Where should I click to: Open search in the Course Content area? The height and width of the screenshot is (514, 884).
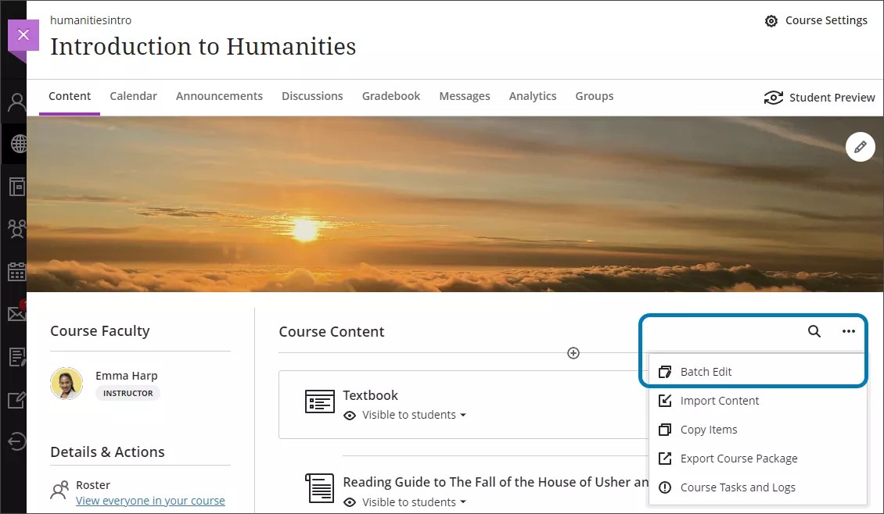pos(814,331)
